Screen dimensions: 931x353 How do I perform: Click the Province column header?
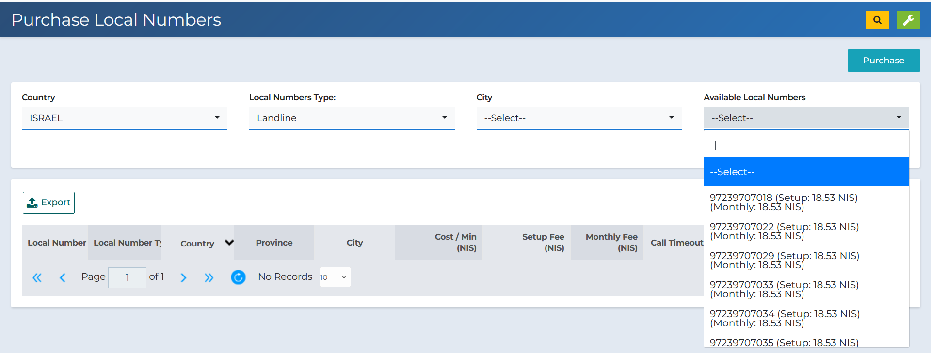(x=274, y=243)
